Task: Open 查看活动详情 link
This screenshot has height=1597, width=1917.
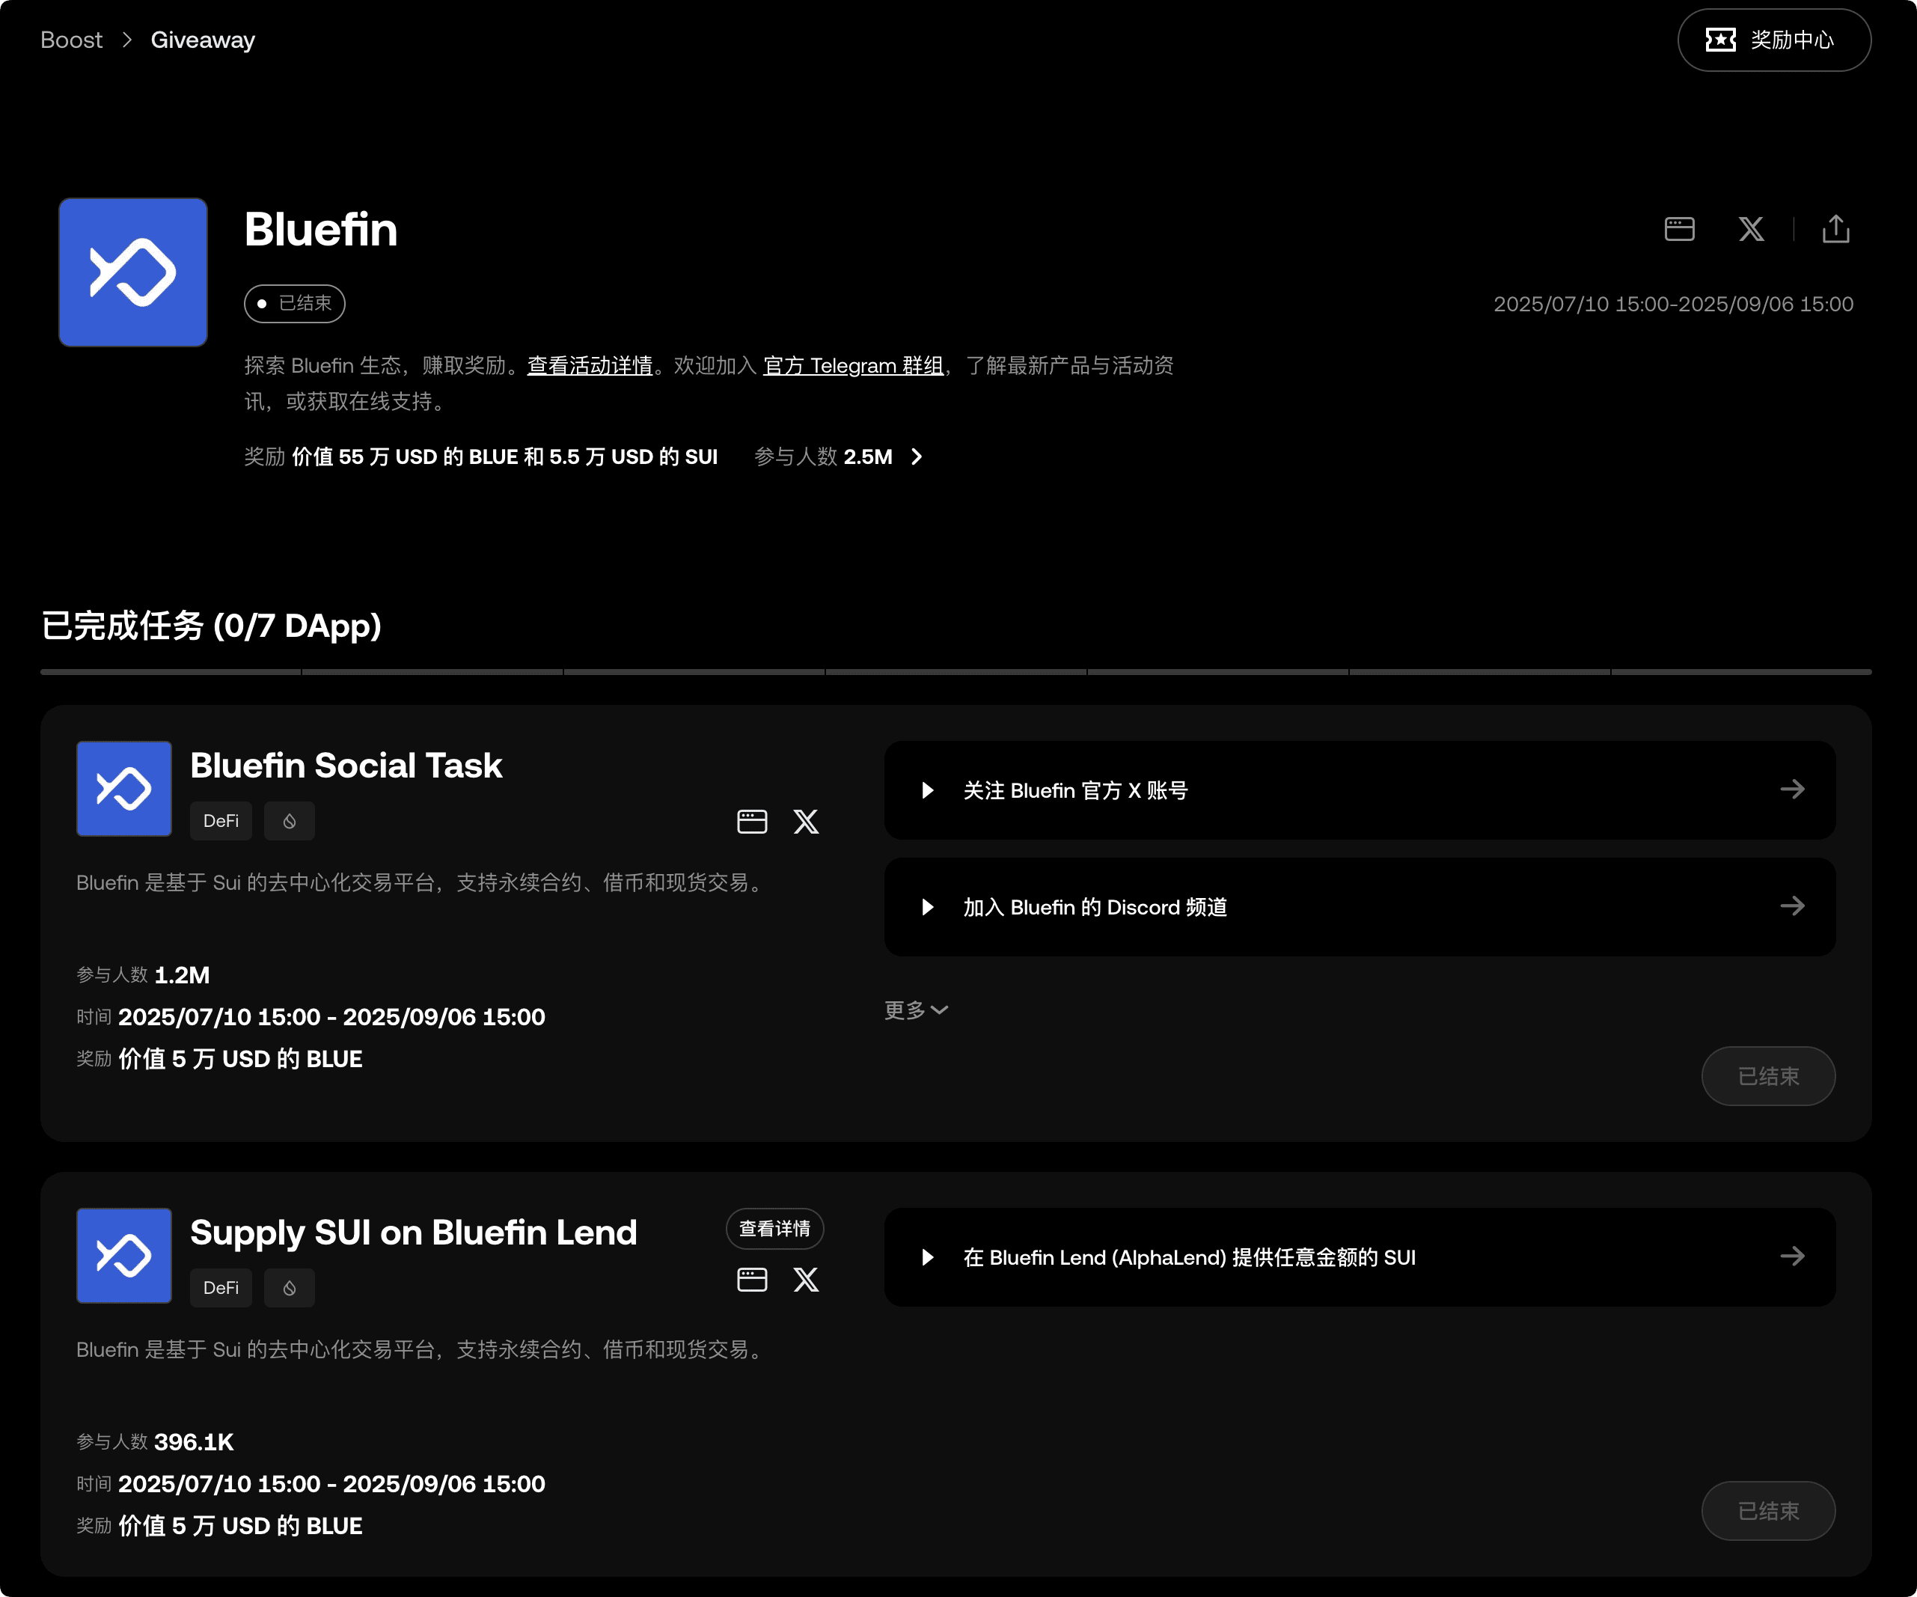Action: pos(590,366)
